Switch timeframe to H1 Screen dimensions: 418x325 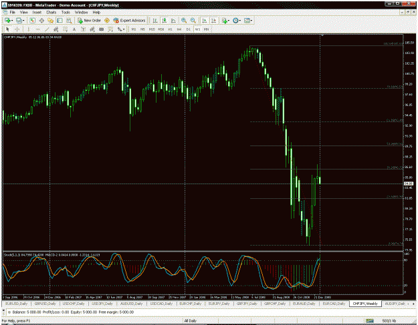pyautogui.click(x=170, y=29)
